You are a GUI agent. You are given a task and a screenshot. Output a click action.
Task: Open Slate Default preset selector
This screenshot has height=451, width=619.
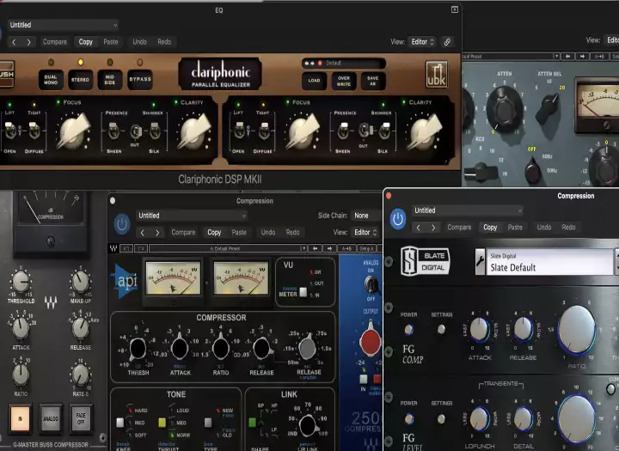coord(549,262)
